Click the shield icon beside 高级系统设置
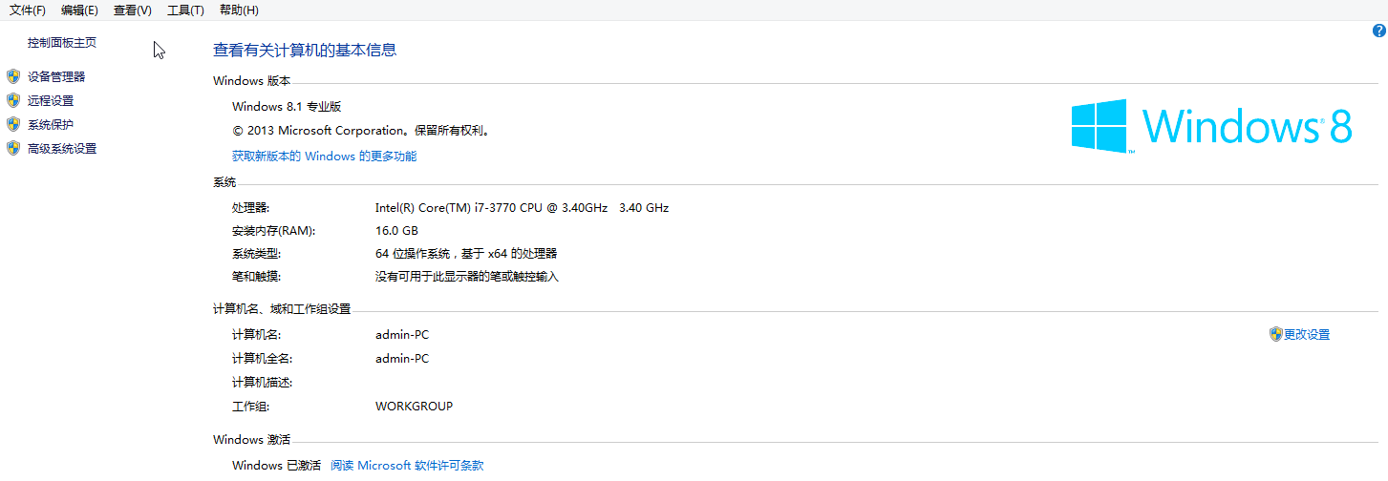Image resolution: width=1388 pixels, height=481 pixels. pyautogui.click(x=12, y=149)
